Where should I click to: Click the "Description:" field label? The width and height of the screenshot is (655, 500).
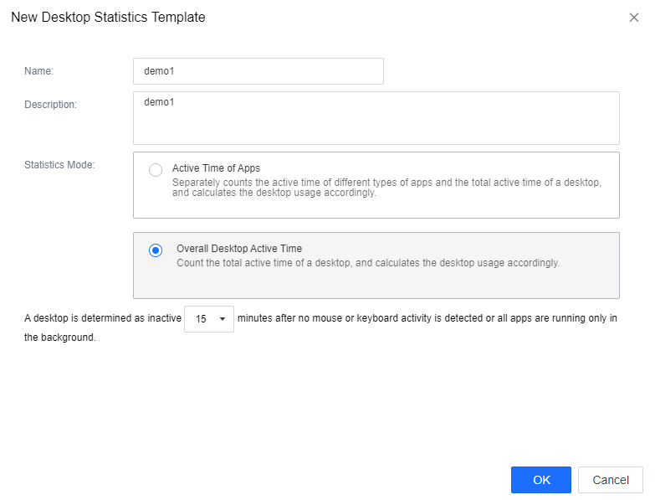click(x=50, y=105)
